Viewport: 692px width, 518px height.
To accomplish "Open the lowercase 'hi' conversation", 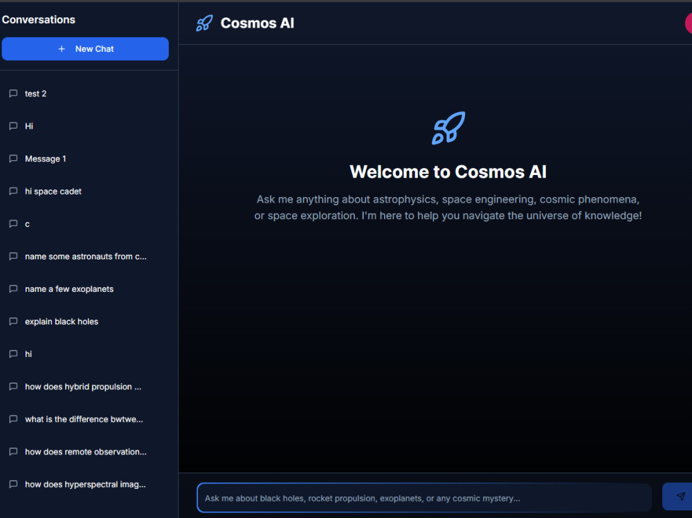I will click(x=85, y=354).
